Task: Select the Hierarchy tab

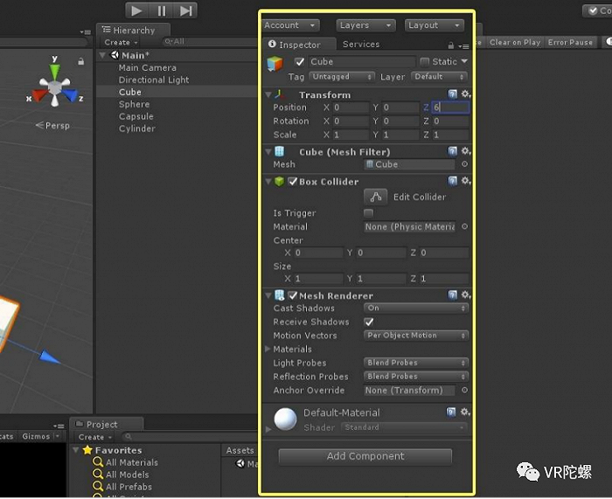Action: (133, 30)
